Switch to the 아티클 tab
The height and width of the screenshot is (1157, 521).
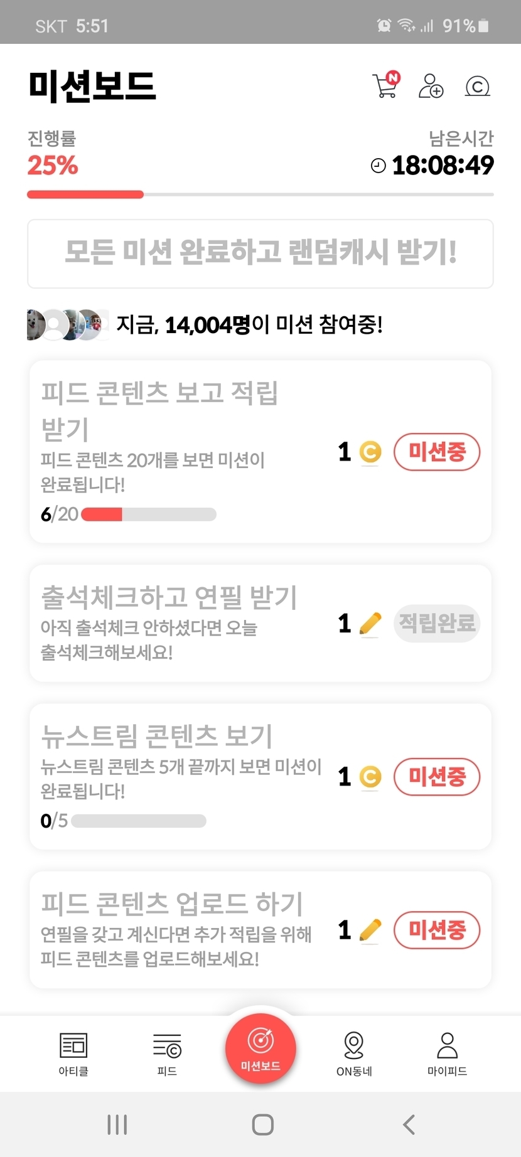coord(73,1053)
